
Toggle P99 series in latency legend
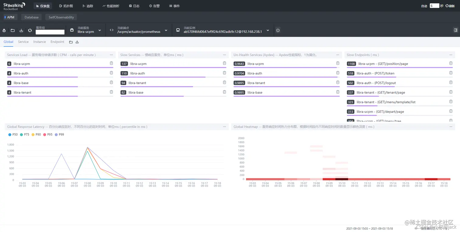[59, 134]
